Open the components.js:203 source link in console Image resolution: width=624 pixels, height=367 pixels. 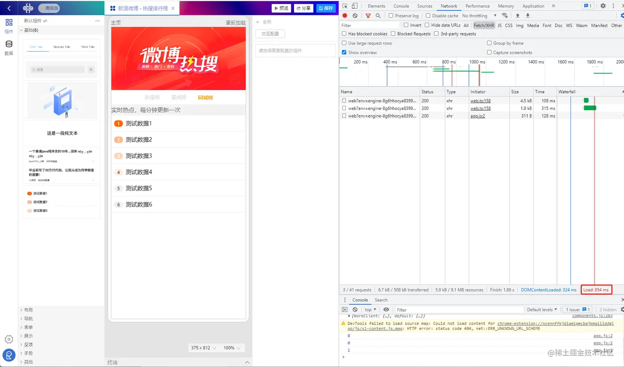pos(592,316)
